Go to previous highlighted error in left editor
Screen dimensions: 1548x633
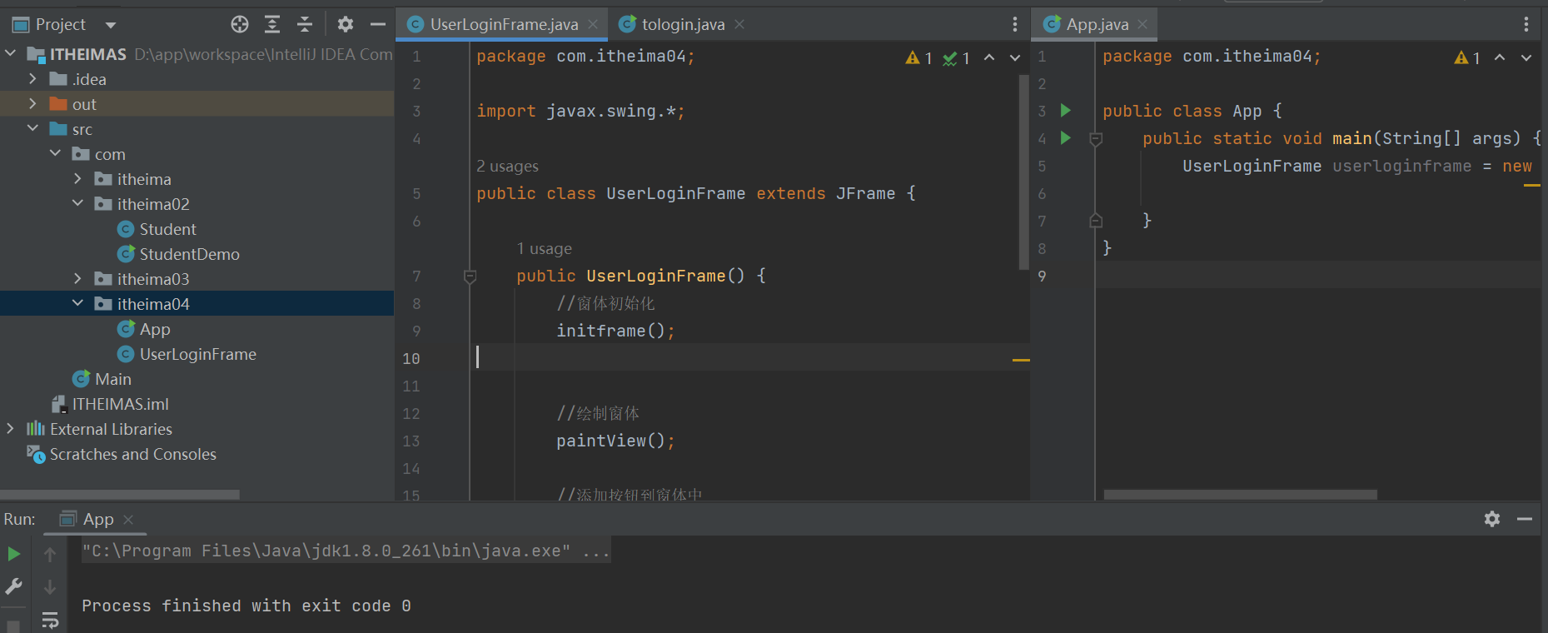989,57
